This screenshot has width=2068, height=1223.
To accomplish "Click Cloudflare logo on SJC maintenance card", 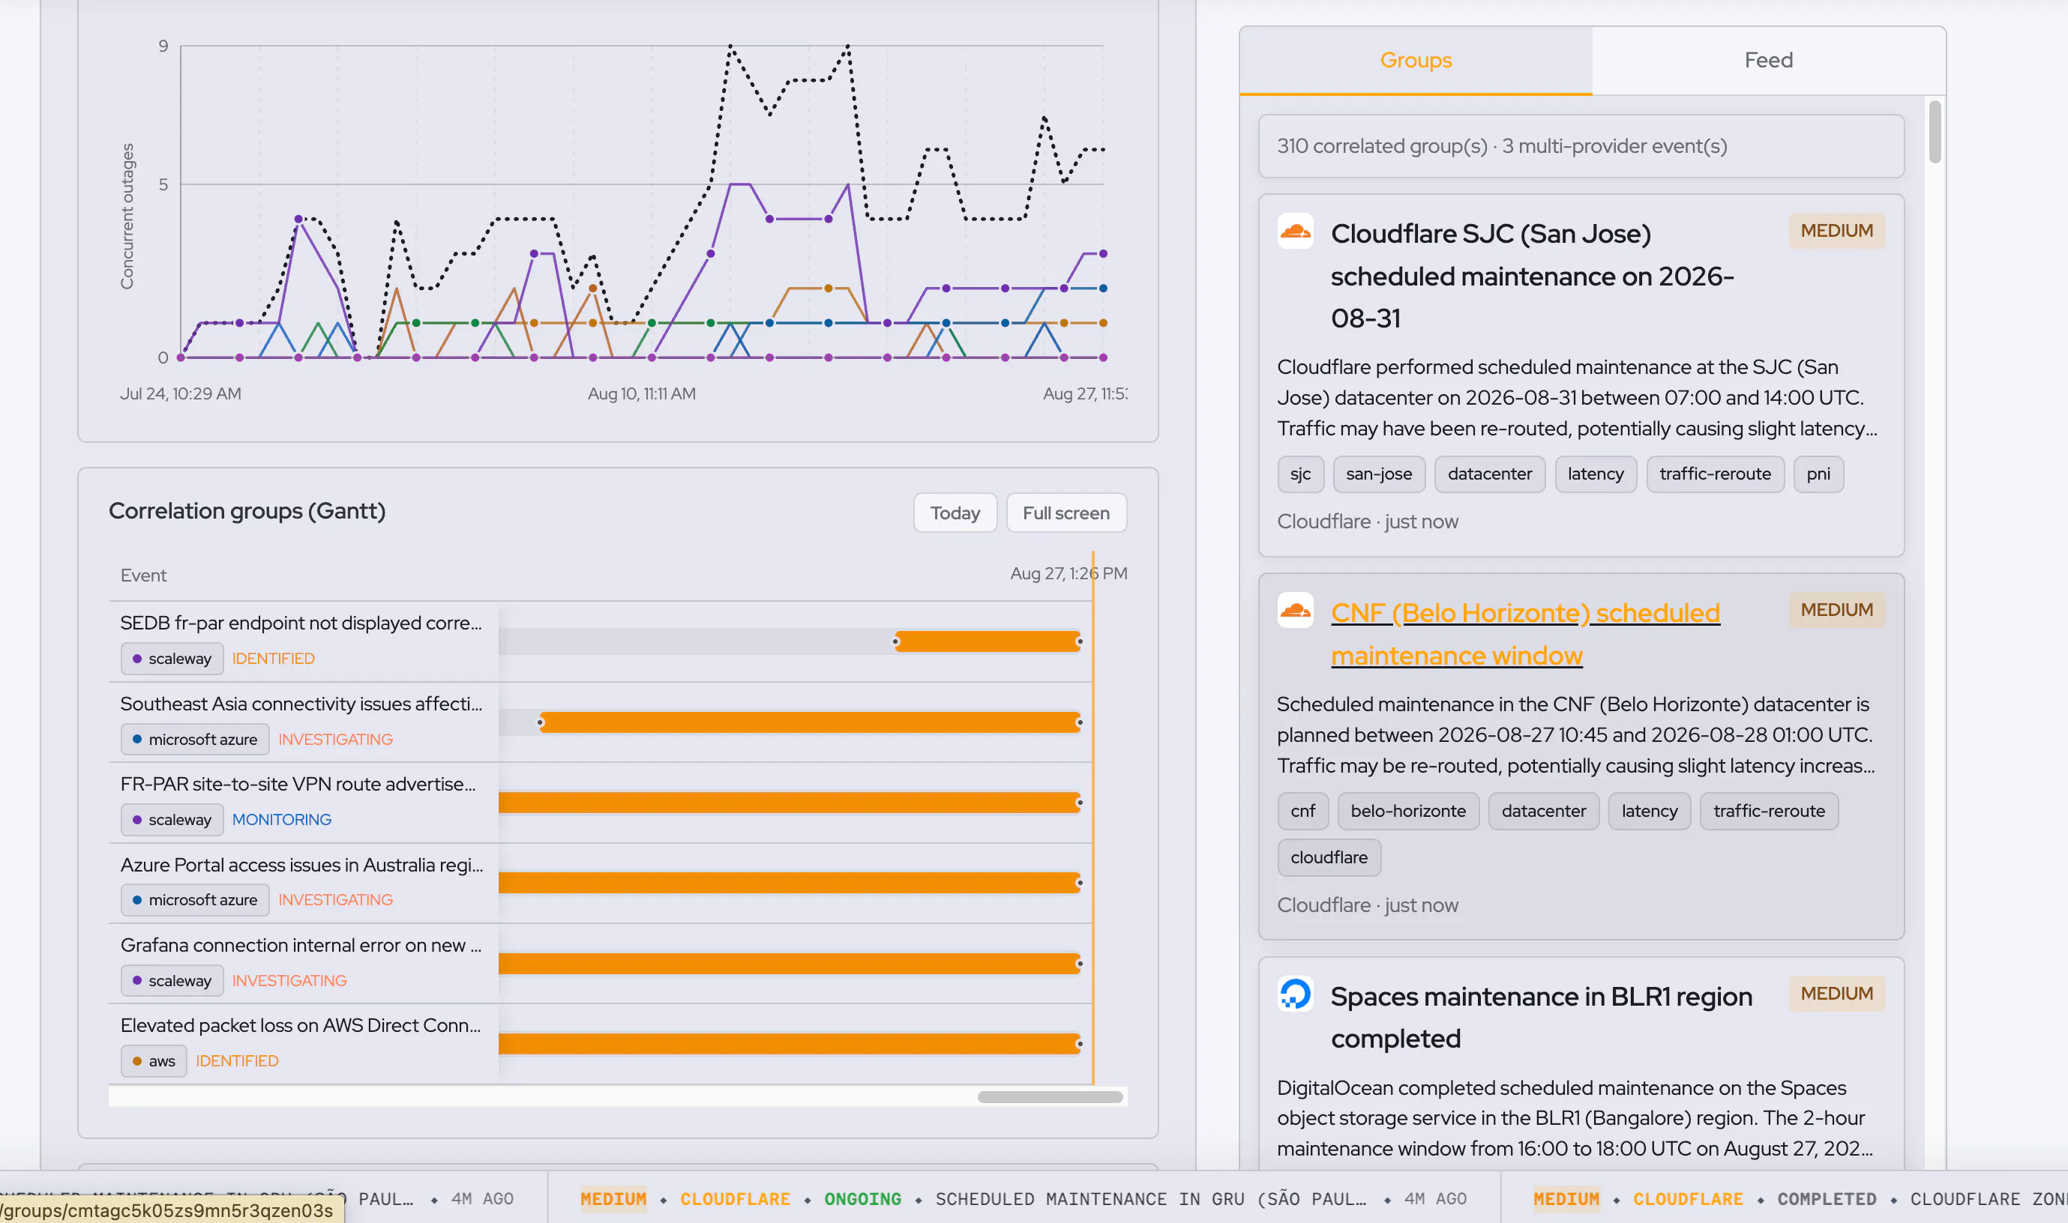I will (x=1294, y=232).
